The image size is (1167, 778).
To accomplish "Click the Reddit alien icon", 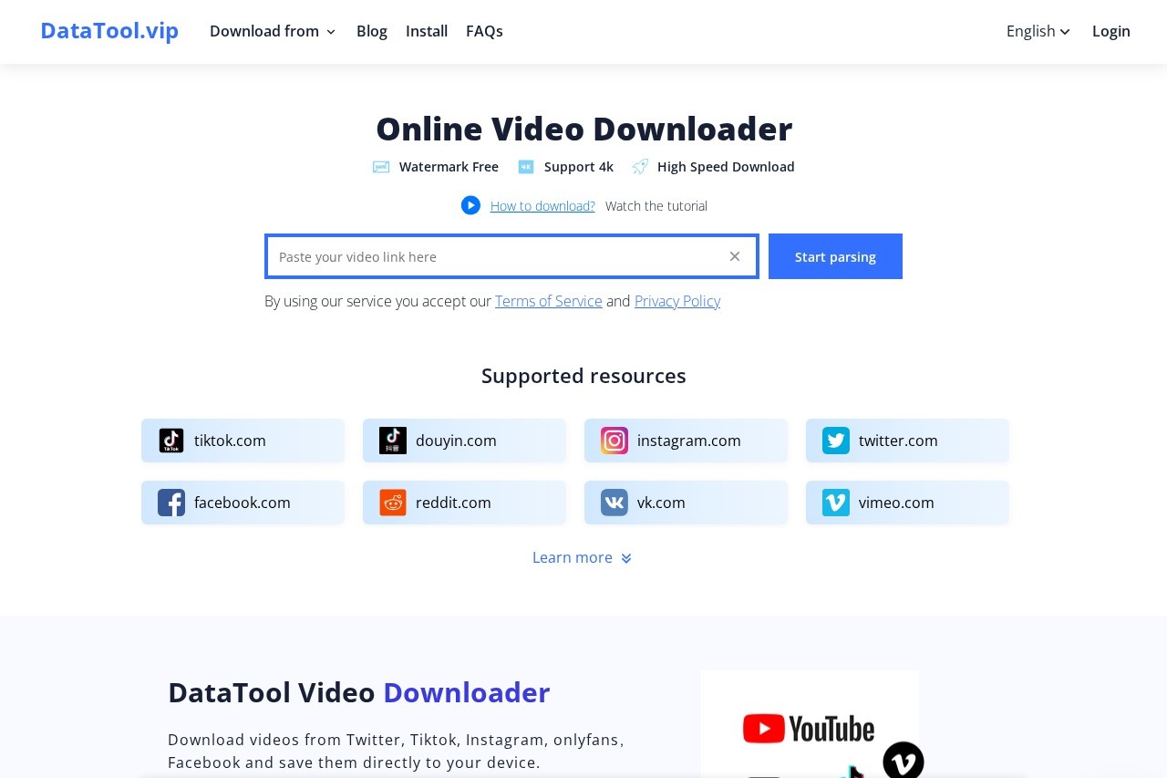I will click(393, 503).
